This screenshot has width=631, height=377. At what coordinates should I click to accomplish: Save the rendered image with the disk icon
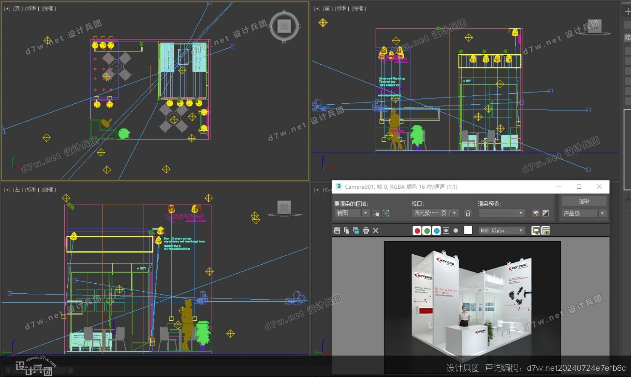point(337,230)
